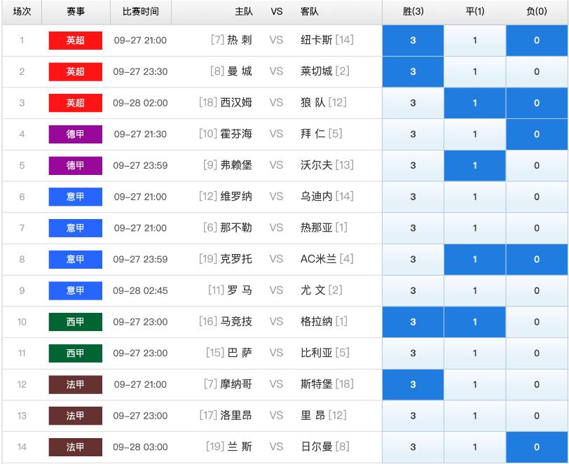Select win (3) for 巴萨 vs 比利亚
The width and height of the screenshot is (569, 464).
[x=413, y=353]
